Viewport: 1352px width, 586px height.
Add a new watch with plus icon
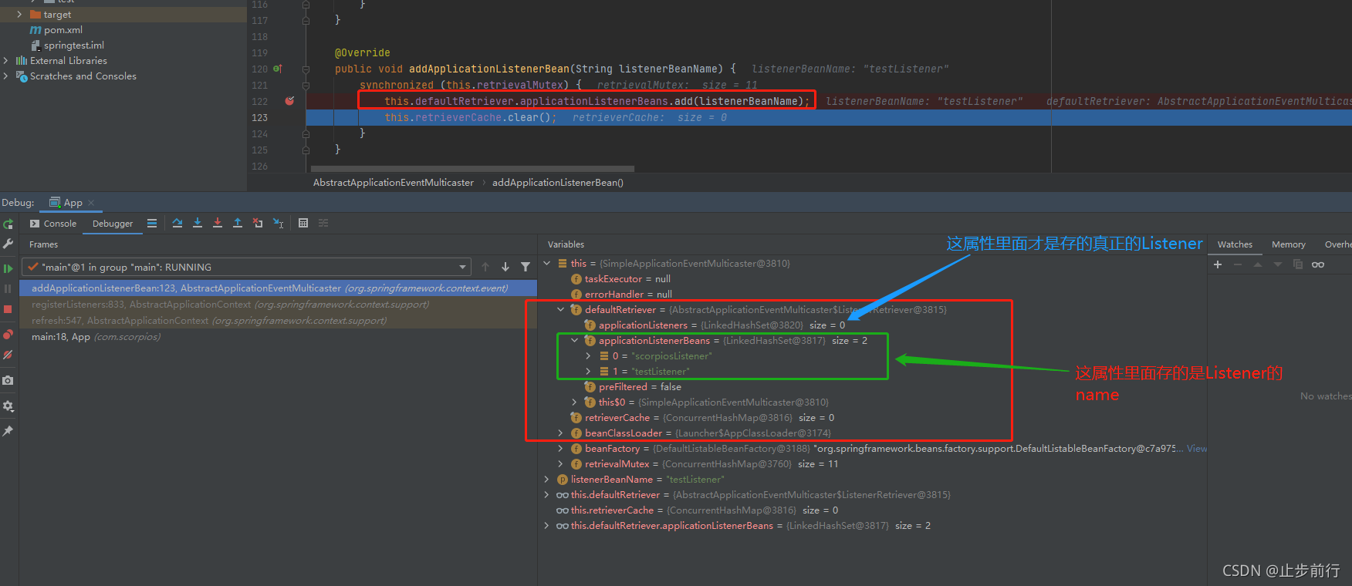1218,264
